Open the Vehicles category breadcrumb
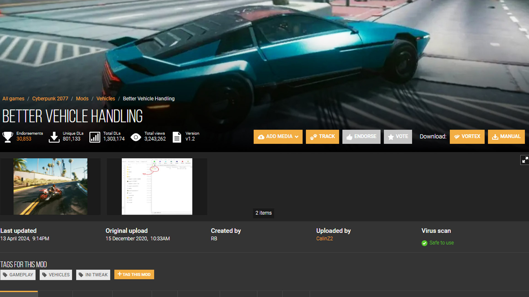 click(x=106, y=99)
